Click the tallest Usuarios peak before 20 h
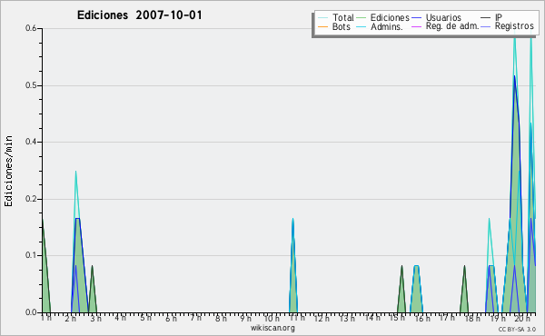Viewport: 545px width, 336px height. click(514, 76)
